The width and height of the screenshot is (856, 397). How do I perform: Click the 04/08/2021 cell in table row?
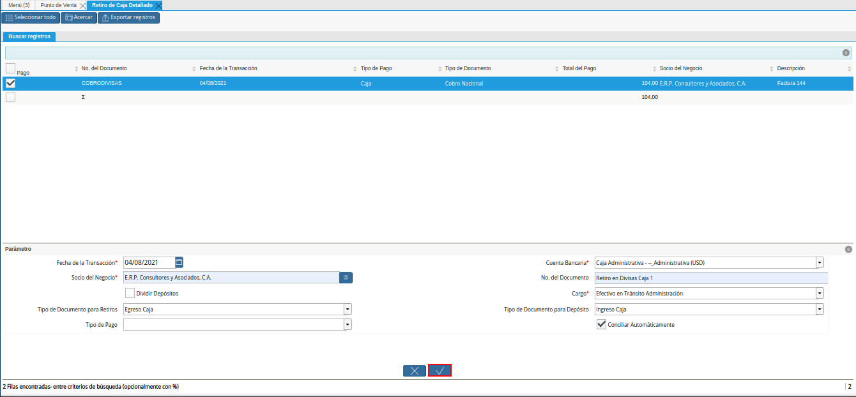(213, 83)
